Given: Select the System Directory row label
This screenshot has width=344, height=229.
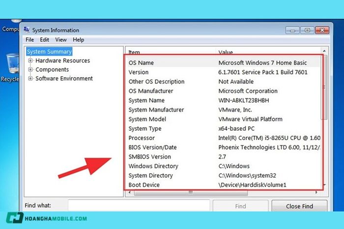Looking at the screenshot, I should click(x=151, y=175).
